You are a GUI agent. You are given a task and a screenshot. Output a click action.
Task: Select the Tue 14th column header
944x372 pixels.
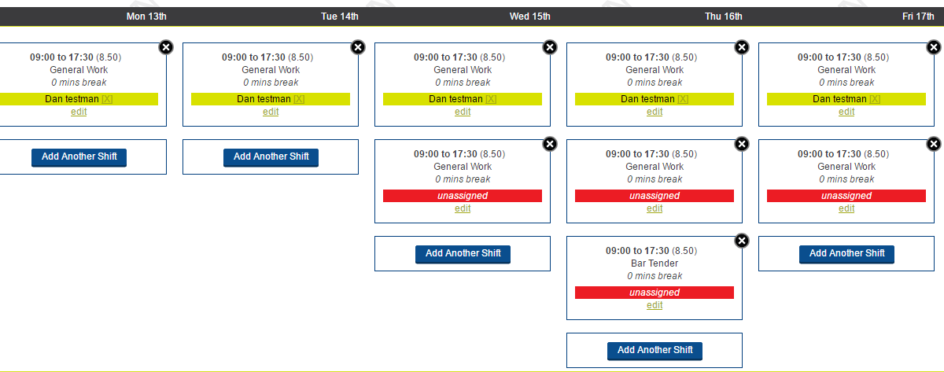pyautogui.click(x=340, y=17)
